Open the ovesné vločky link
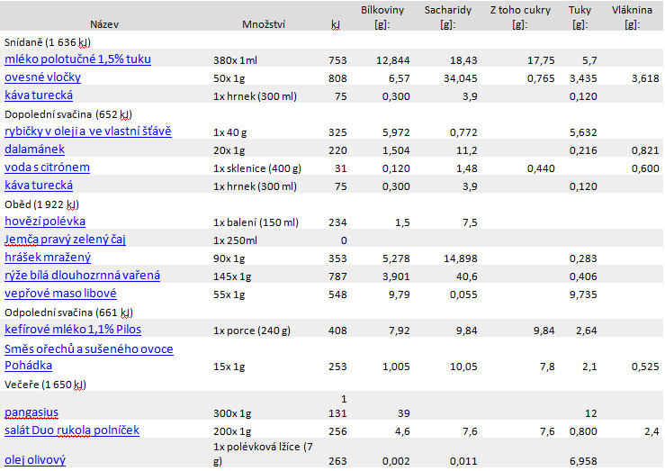Screen dimensions: 665x471 [x=42, y=77]
